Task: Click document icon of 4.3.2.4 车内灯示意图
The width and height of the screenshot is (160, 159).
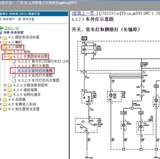Action: pos(14,76)
